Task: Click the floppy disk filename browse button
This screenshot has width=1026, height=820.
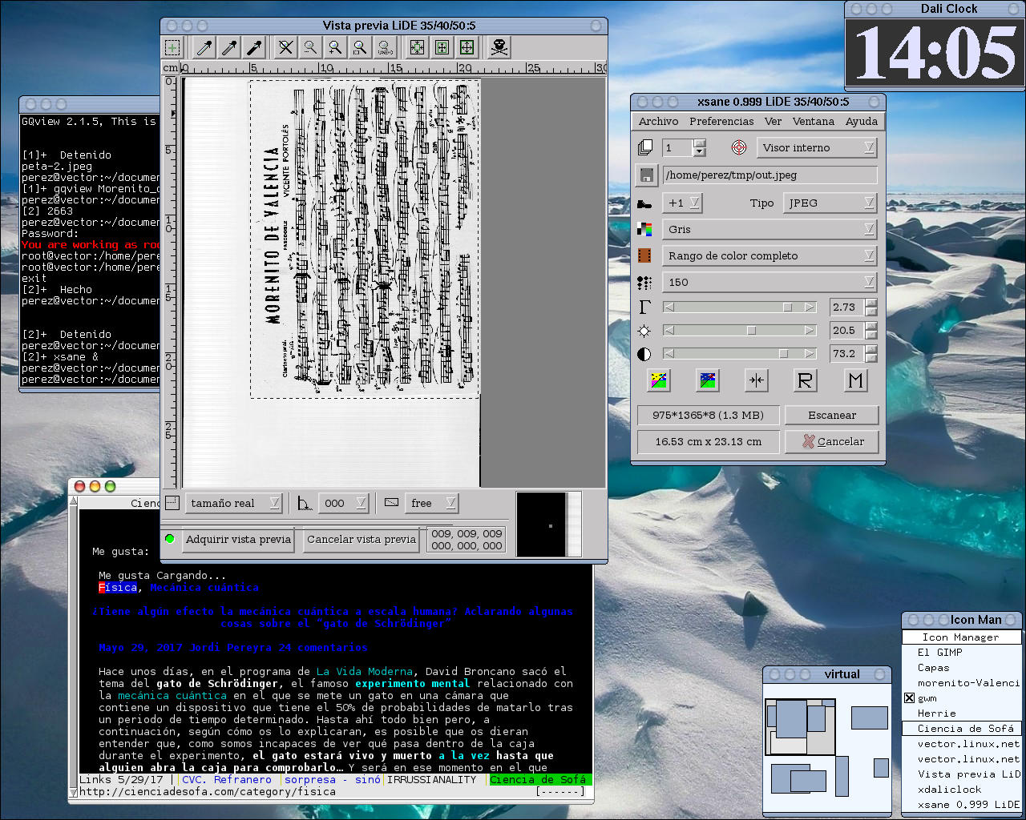Action: point(647,175)
